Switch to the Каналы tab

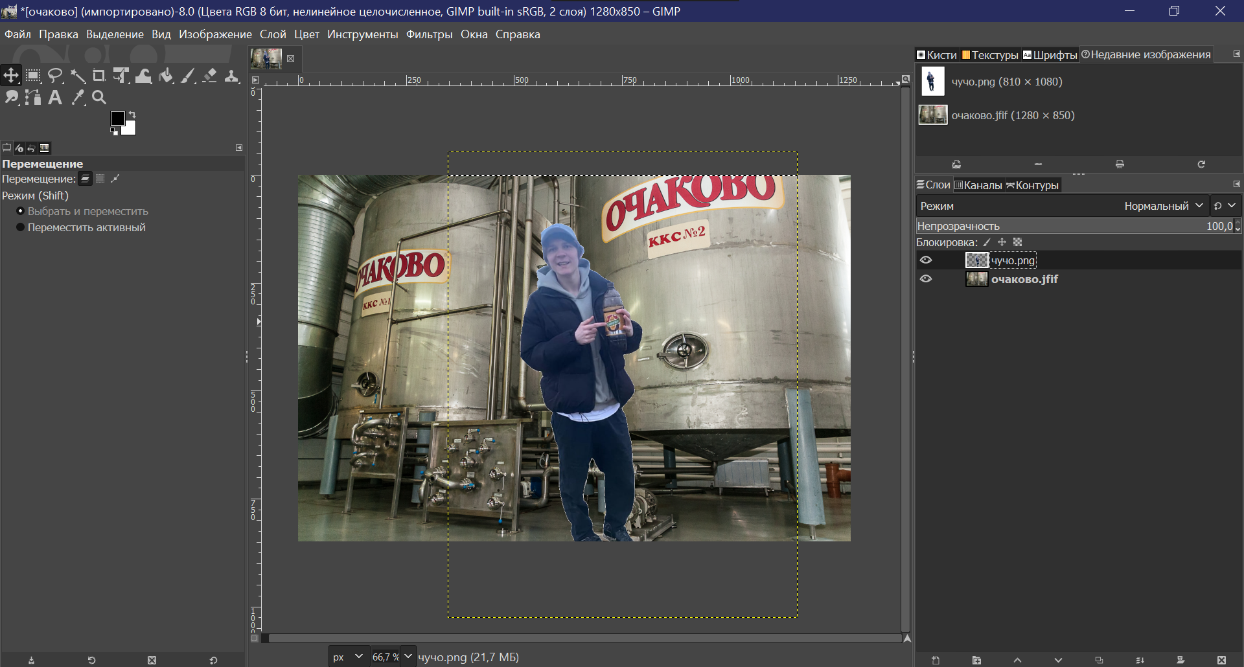pos(978,185)
